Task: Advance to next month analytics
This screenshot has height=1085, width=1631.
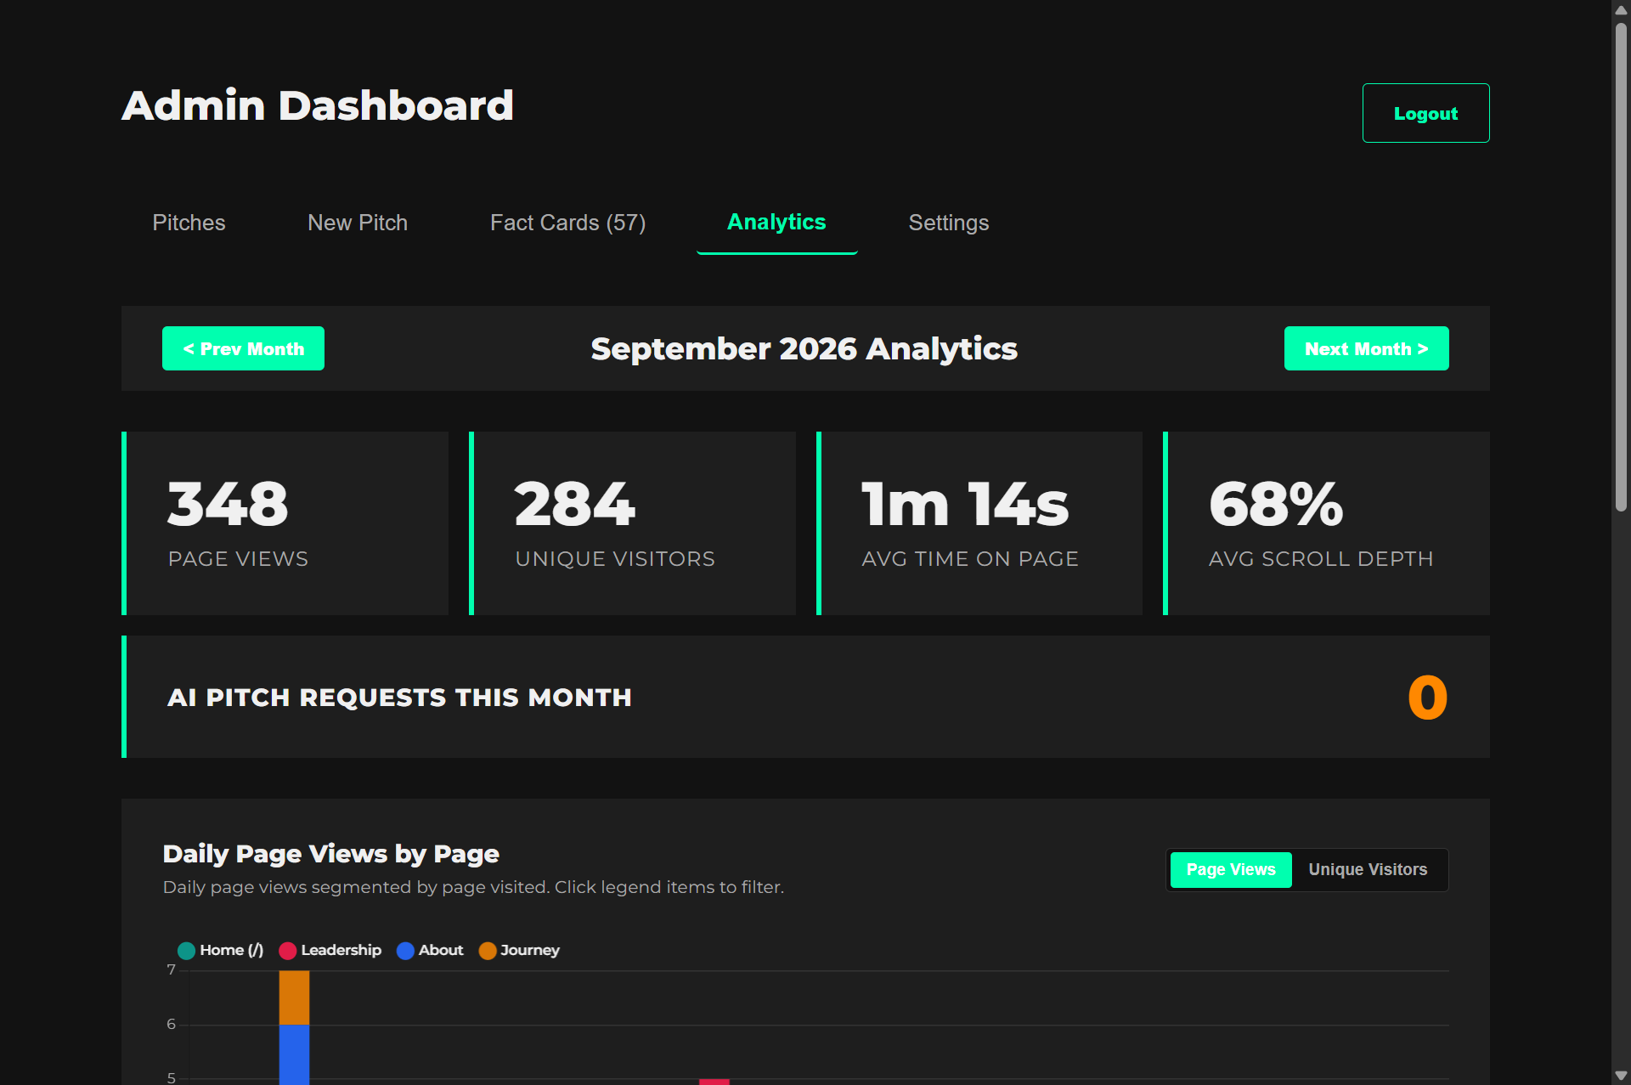Action: click(x=1366, y=348)
